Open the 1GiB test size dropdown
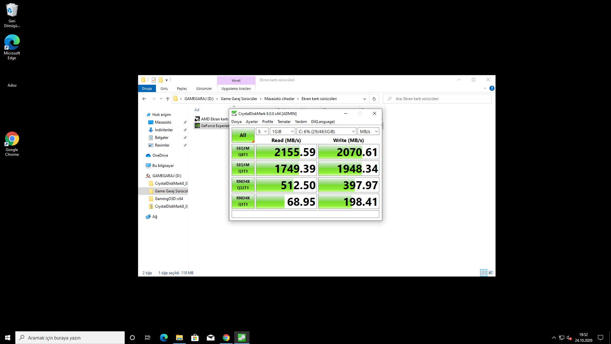This screenshot has height=344, width=611. 283,132
